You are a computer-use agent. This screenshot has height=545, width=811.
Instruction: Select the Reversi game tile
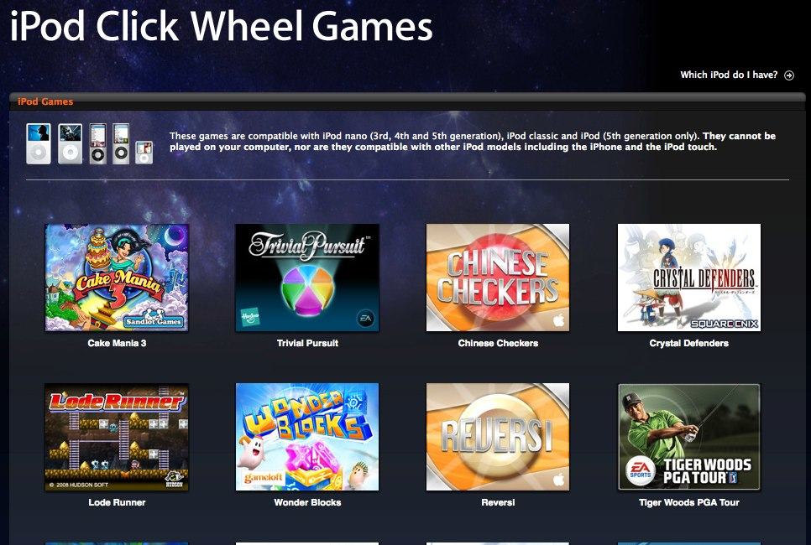(x=498, y=437)
